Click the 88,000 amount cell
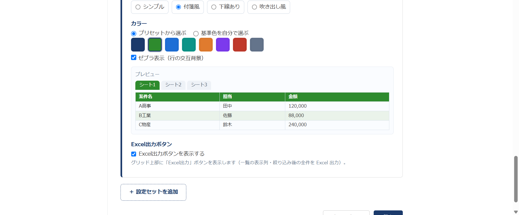This screenshot has width=519, height=215. [337, 116]
